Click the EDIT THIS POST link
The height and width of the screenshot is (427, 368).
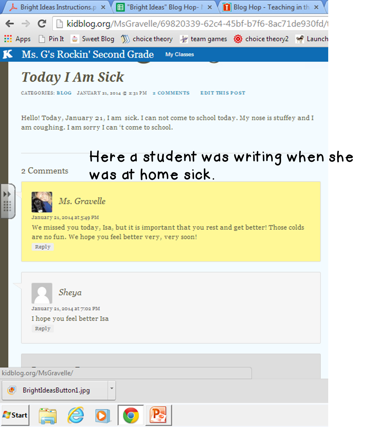(223, 93)
